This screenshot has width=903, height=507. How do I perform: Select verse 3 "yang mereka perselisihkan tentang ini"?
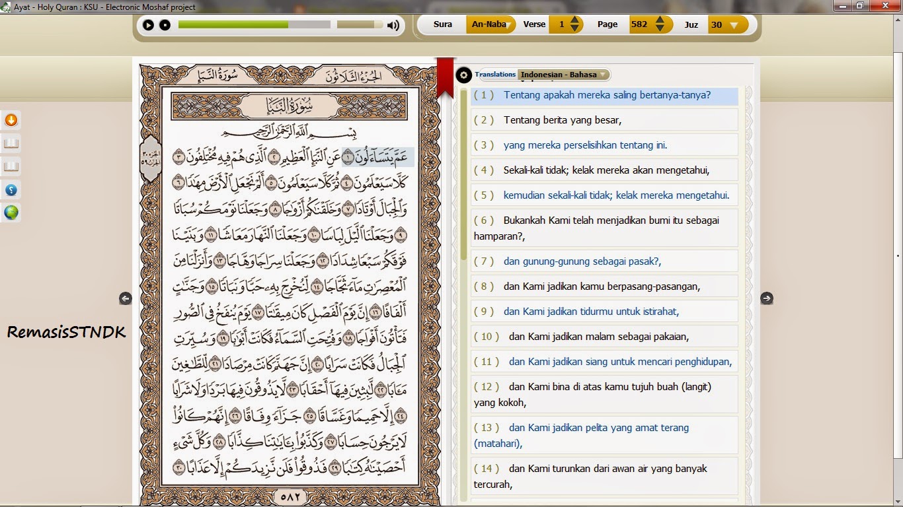[x=604, y=145]
